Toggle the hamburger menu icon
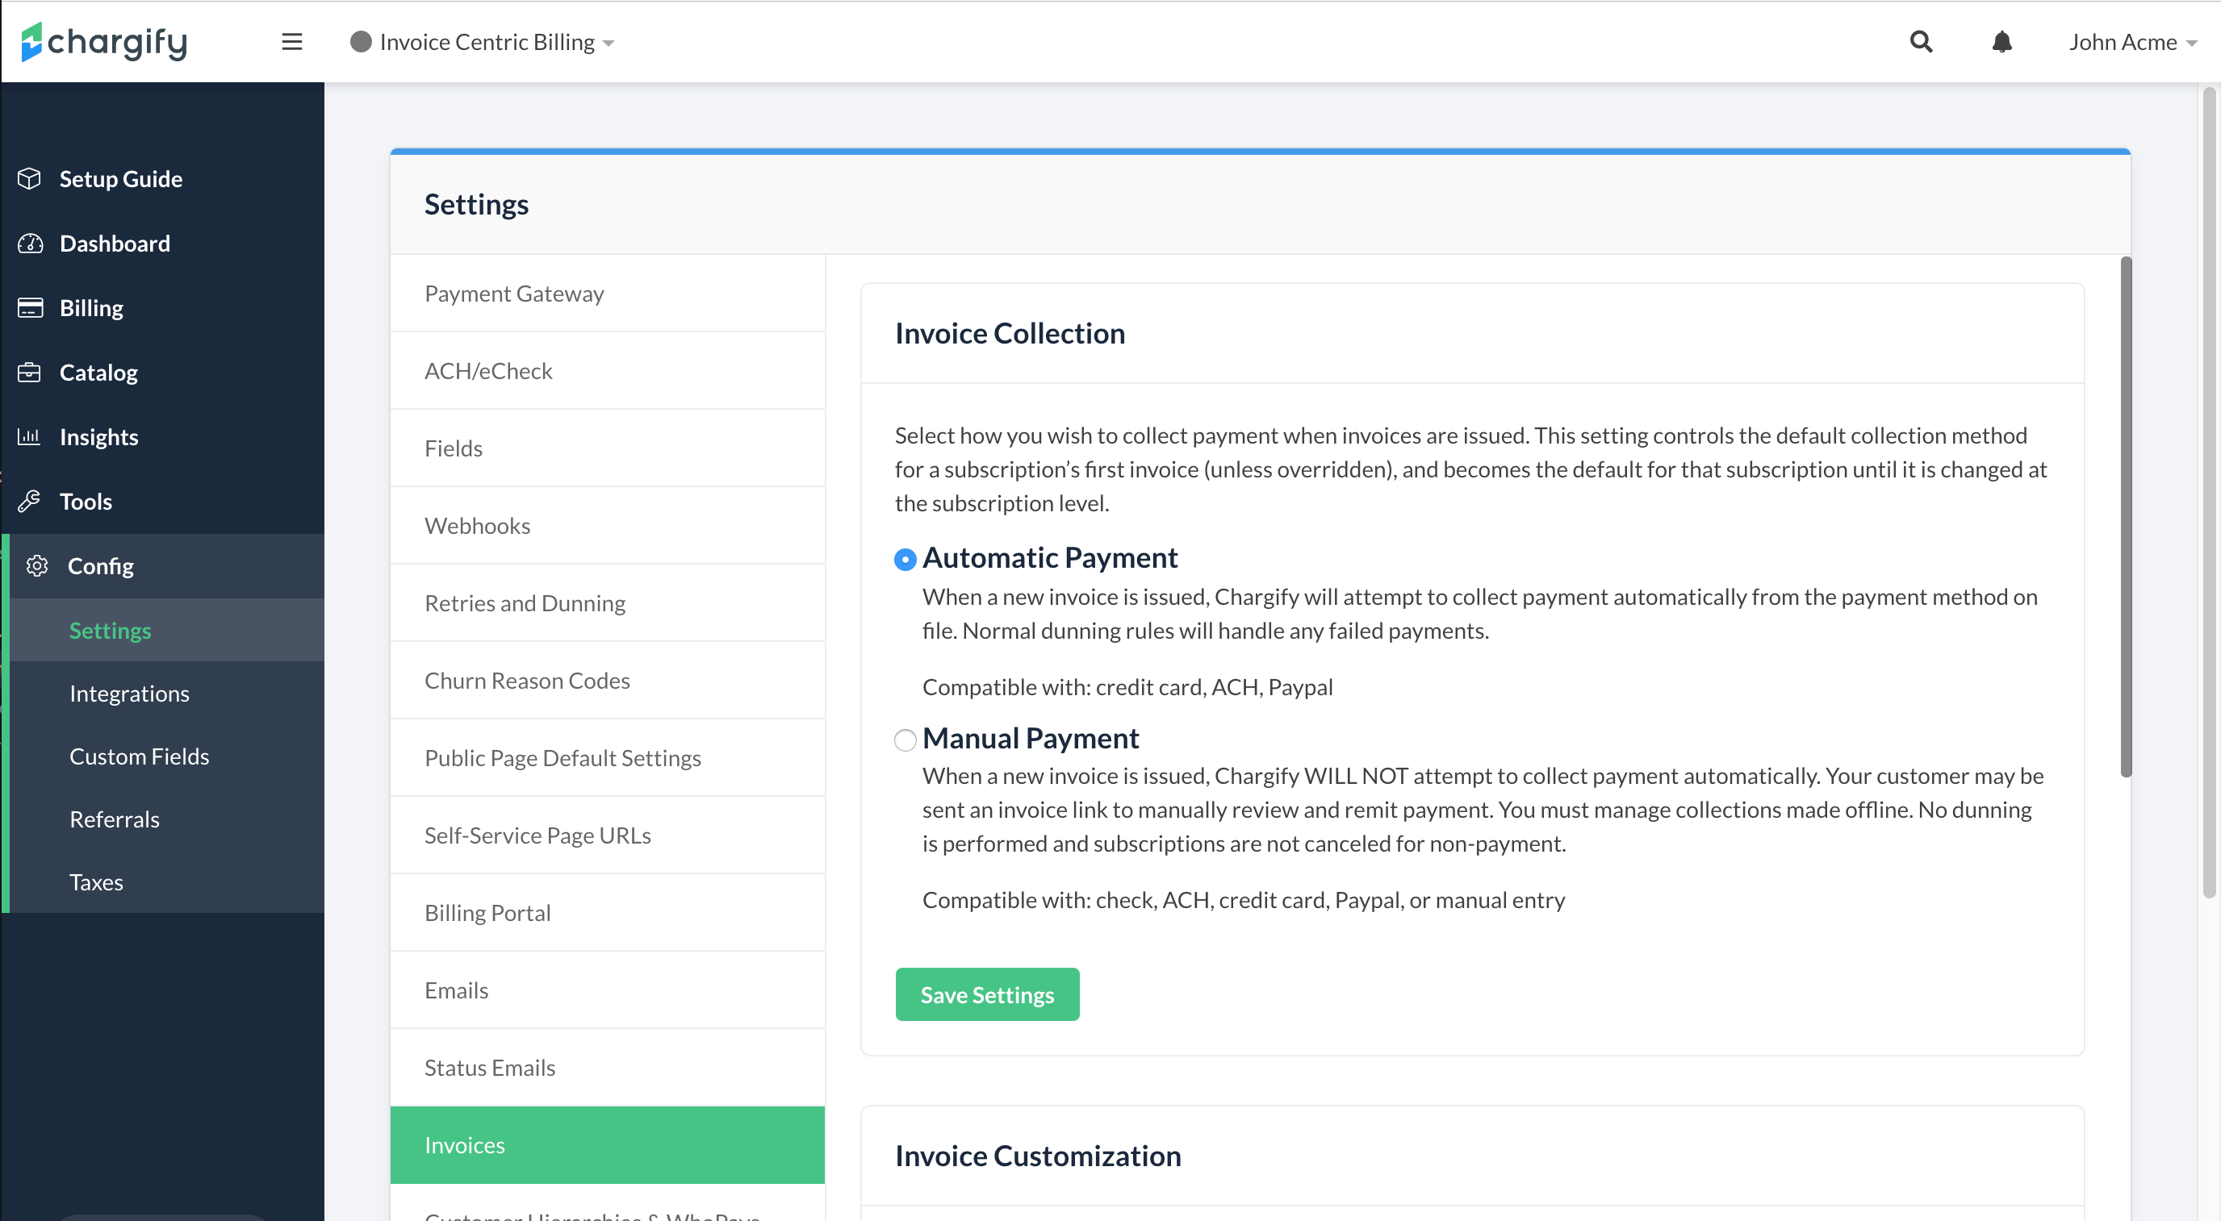The width and height of the screenshot is (2221, 1221). pos(291,41)
